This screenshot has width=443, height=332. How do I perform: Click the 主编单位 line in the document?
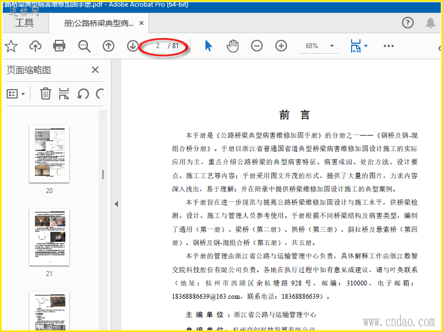251,315
